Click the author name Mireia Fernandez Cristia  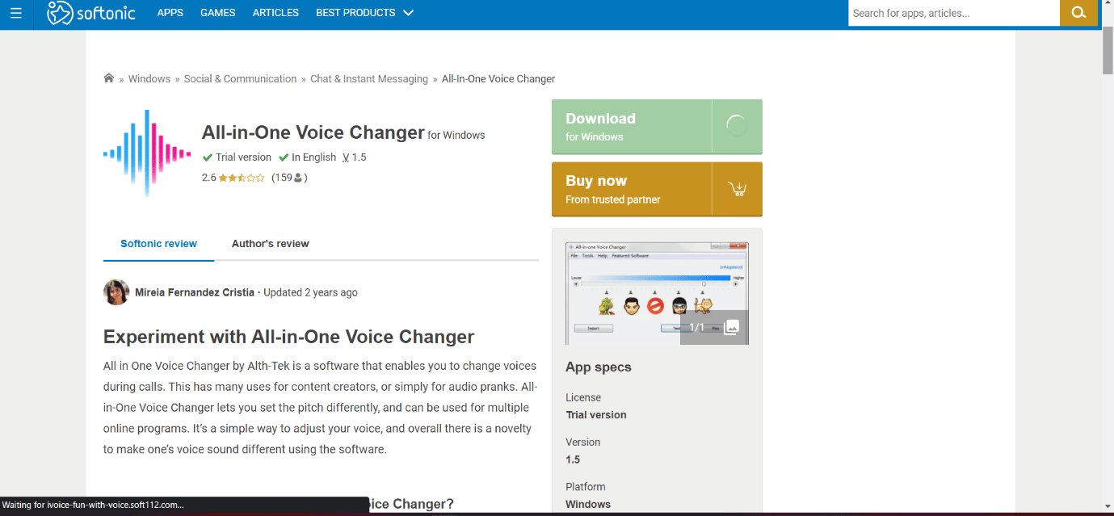pyautogui.click(x=195, y=292)
